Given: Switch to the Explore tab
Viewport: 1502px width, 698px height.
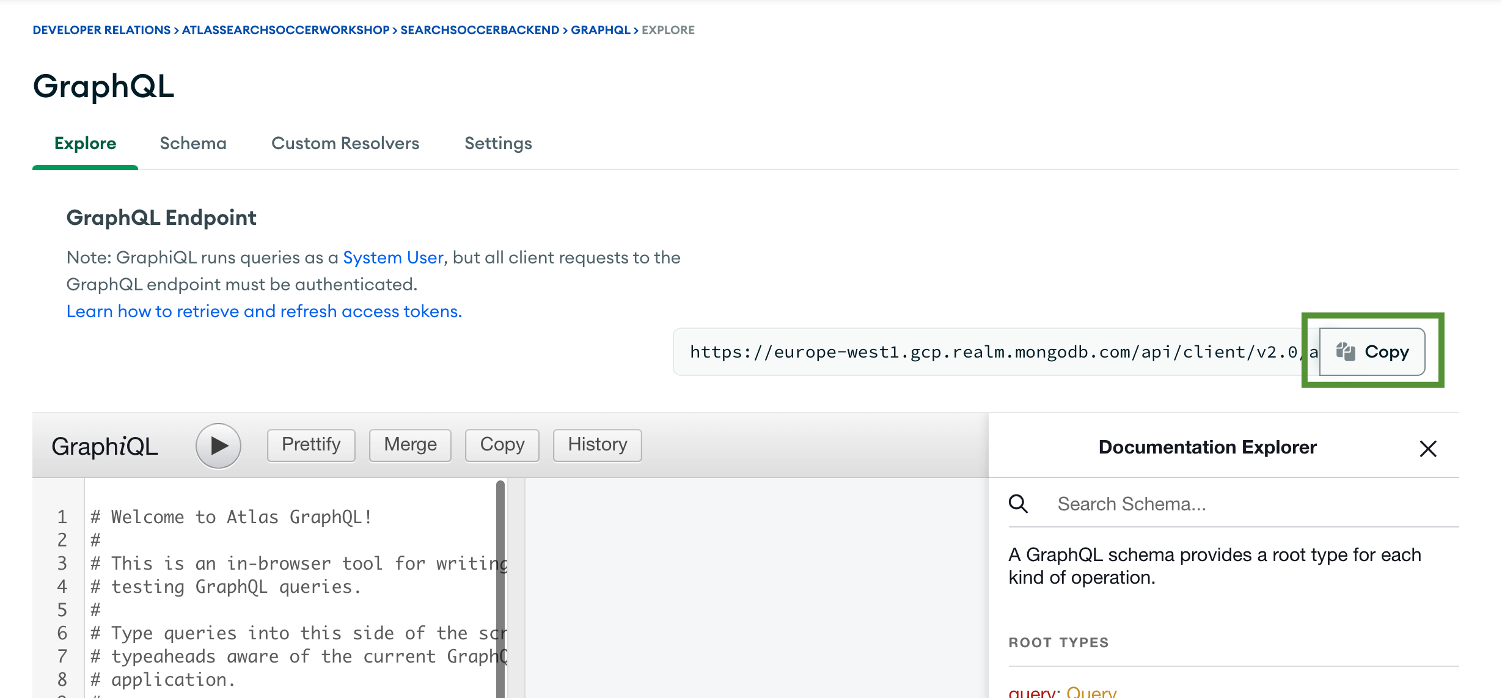Looking at the screenshot, I should tap(85, 143).
